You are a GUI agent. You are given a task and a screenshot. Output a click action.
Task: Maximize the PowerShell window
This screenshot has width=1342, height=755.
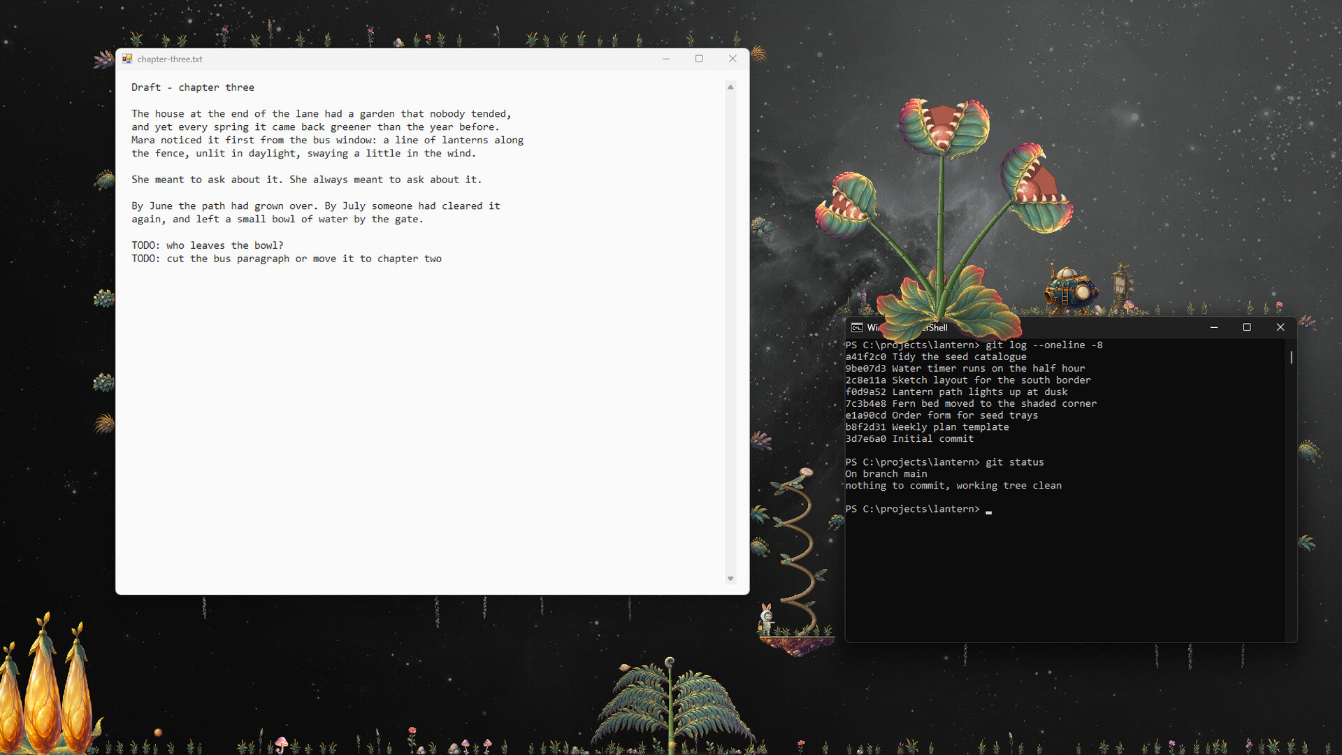pyautogui.click(x=1247, y=327)
